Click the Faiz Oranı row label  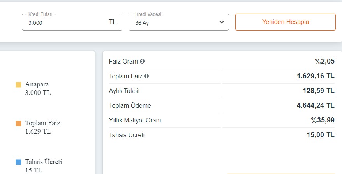124,61
